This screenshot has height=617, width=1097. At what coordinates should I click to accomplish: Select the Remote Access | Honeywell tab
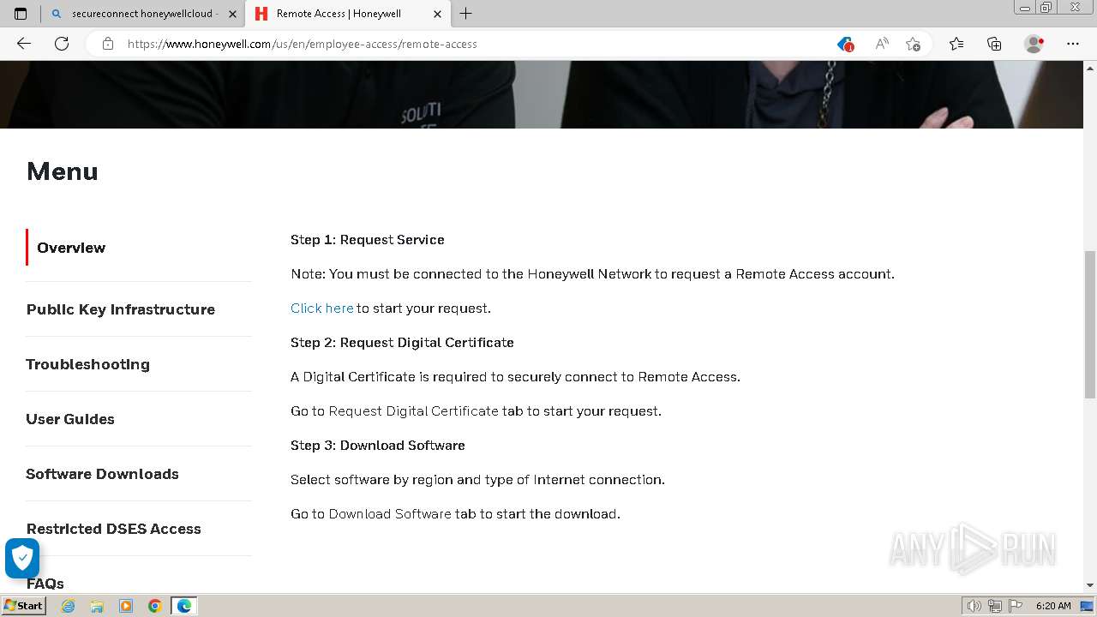[349, 14]
